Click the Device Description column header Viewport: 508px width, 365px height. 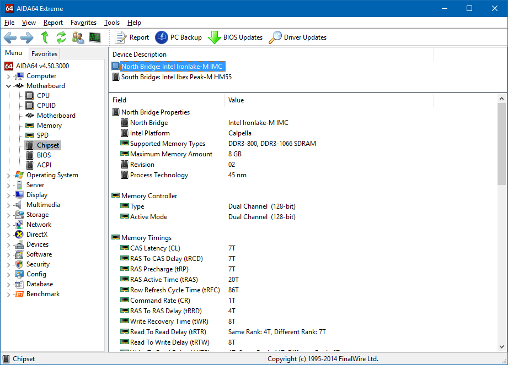click(271, 55)
